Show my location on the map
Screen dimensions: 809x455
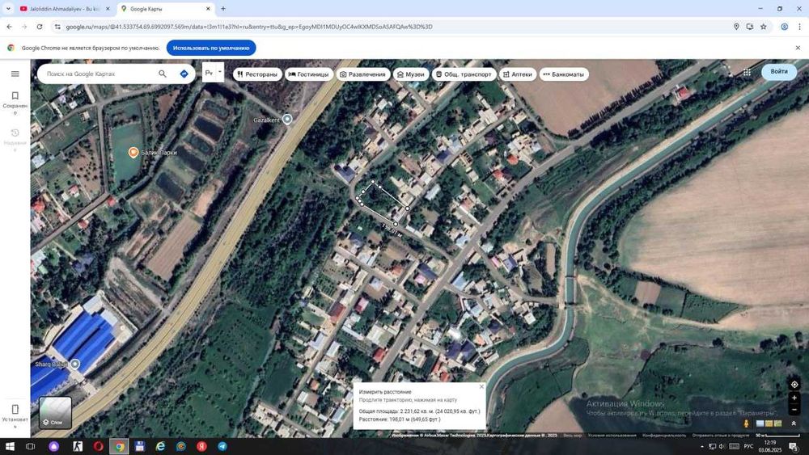(x=794, y=385)
